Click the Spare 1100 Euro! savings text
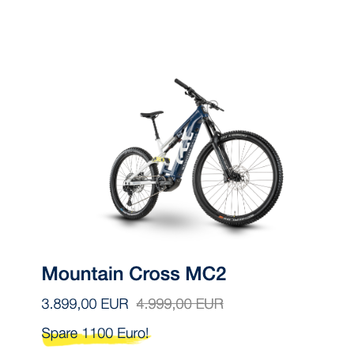 click(x=95, y=333)
